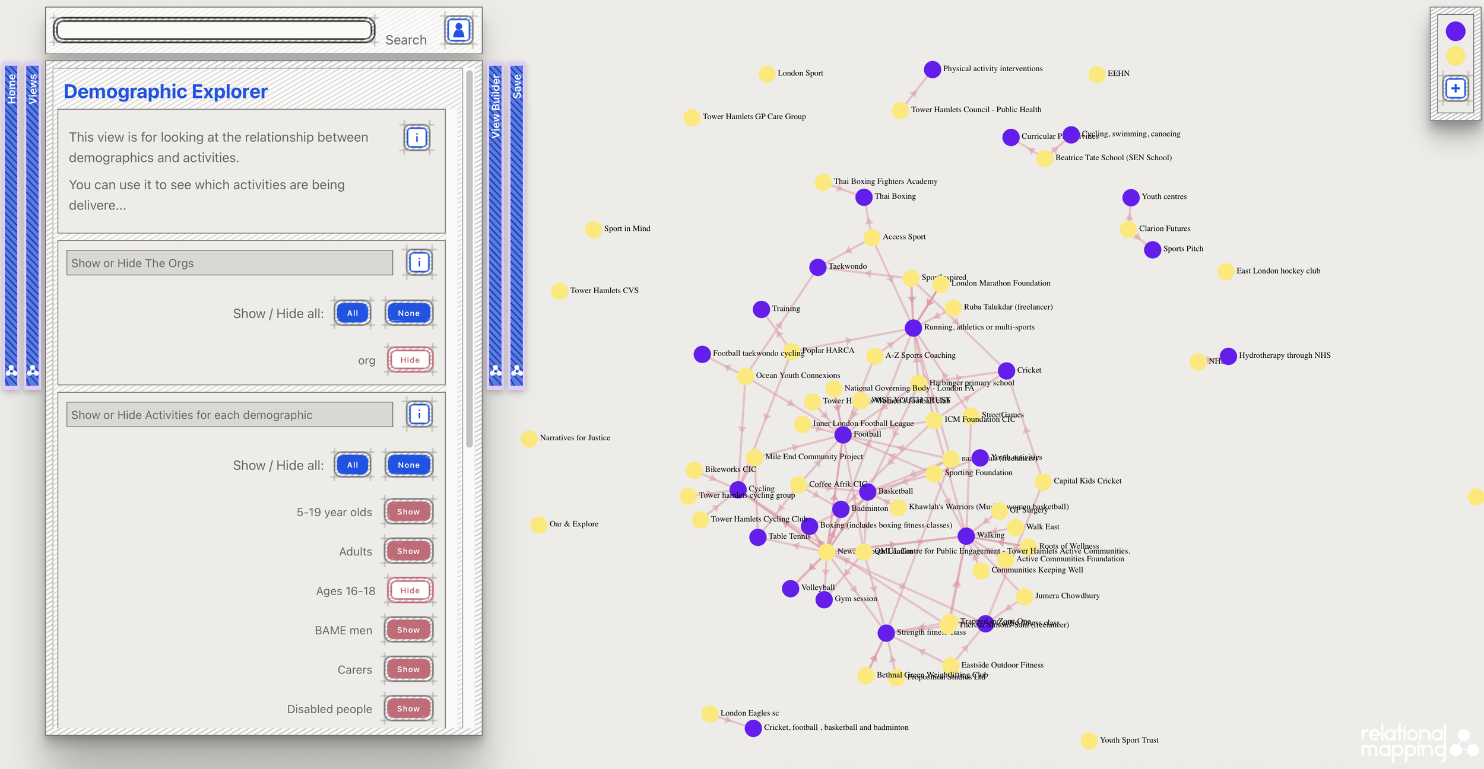Expand the Show or Hide The Orgs header
This screenshot has height=769, width=1484.
pos(229,263)
